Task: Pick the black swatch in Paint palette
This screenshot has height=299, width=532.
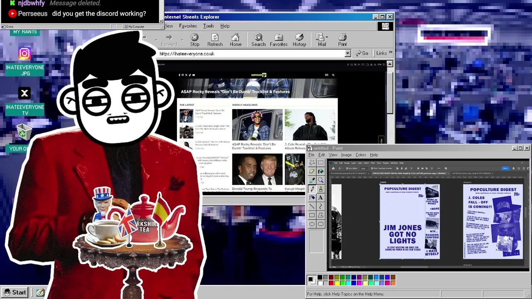Action: click(x=320, y=277)
